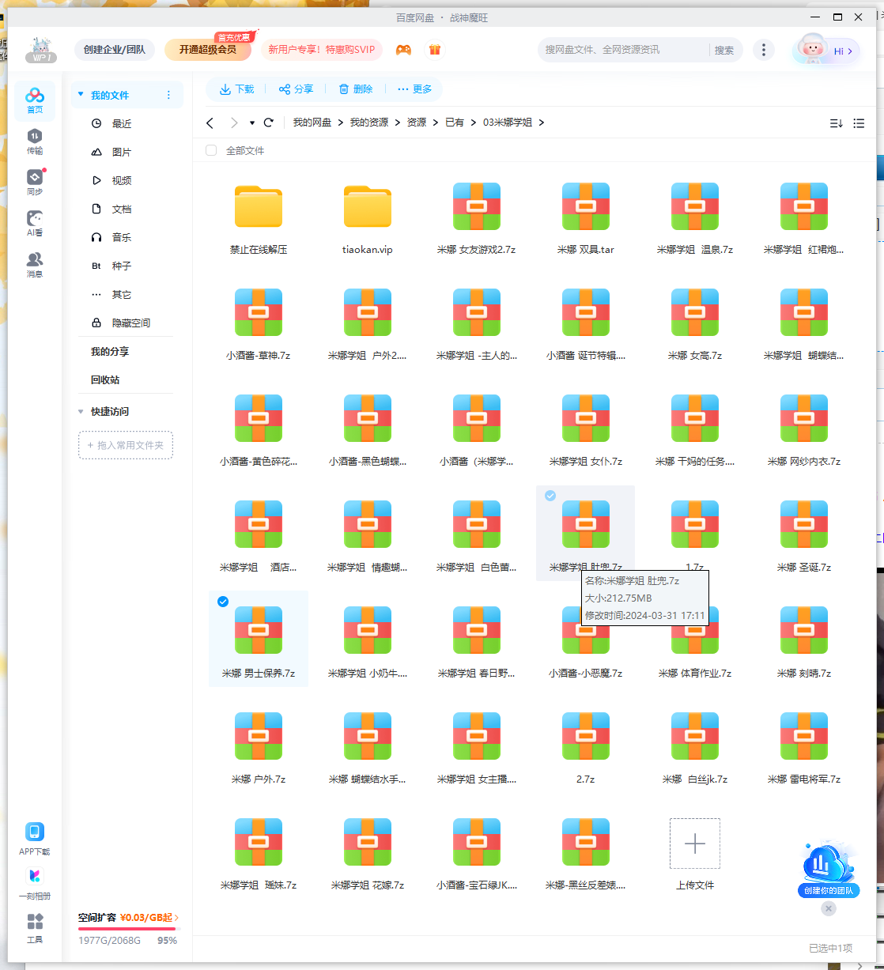
Task: Open the 禁止在线解压 folder icon
Action: [x=259, y=206]
